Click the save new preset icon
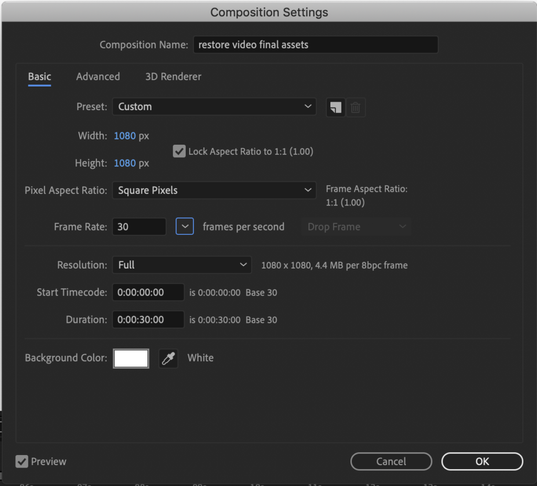 coord(335,107)
